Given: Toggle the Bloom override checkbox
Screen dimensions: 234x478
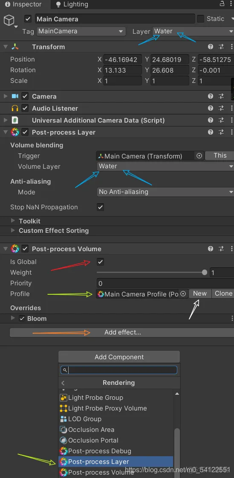Looking at the screenshot, I should 22,319.
